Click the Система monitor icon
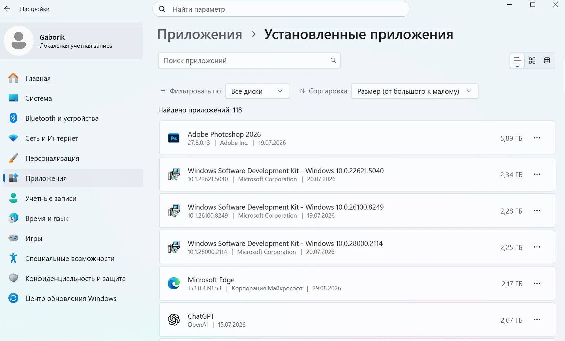The height and width of the screenshot is (341, 565). [13, 98]
